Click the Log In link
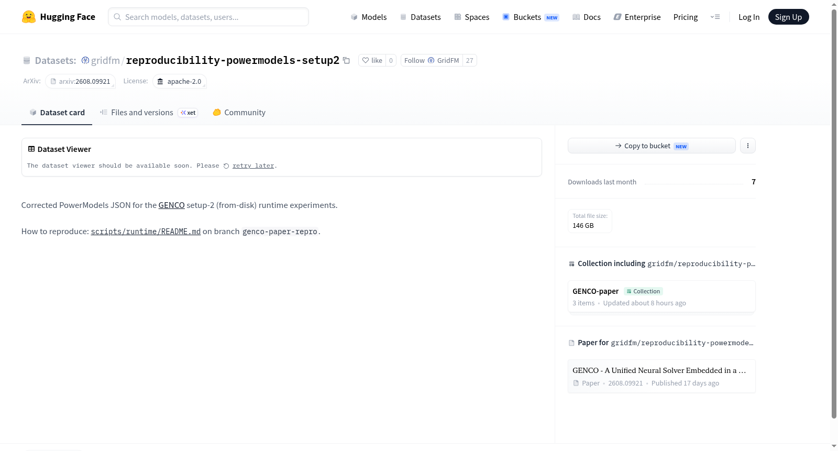 click(x=749, y=17)
